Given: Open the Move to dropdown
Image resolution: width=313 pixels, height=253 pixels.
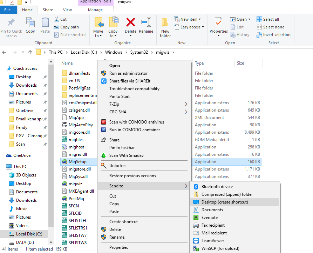Looking at the screenshot, I should [98, 26].
